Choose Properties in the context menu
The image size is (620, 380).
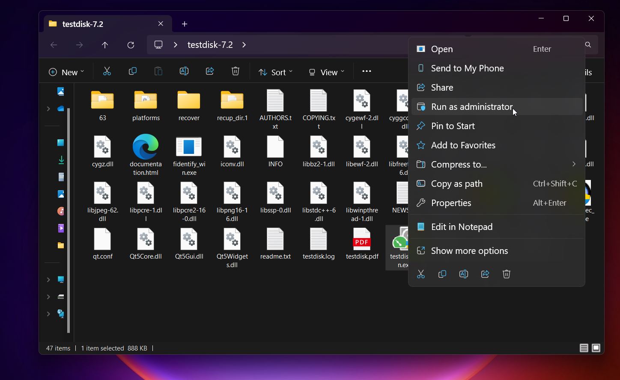pyautogui.click(x=497, y=203)
